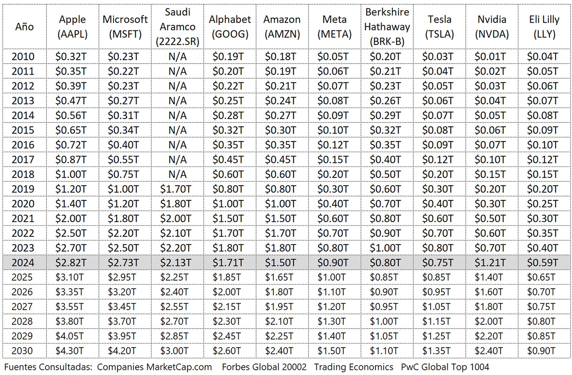Image resolution: width=572 pixels, height=375 pixels.
Task: Click the Microsoft (MSFT) header cell
Action: click(125, 27)
